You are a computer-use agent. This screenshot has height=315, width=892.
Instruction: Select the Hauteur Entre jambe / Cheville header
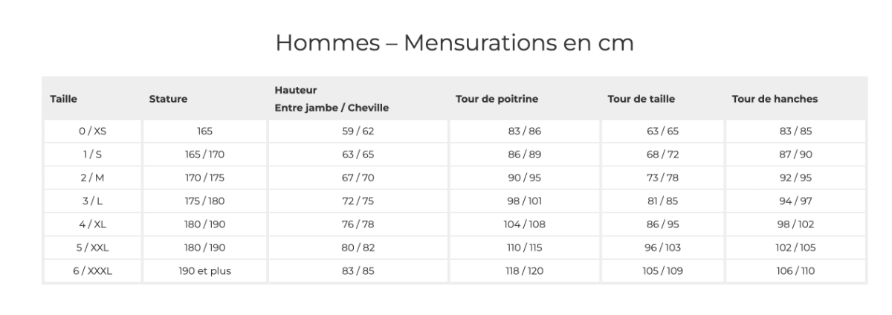tap(332, 99)
